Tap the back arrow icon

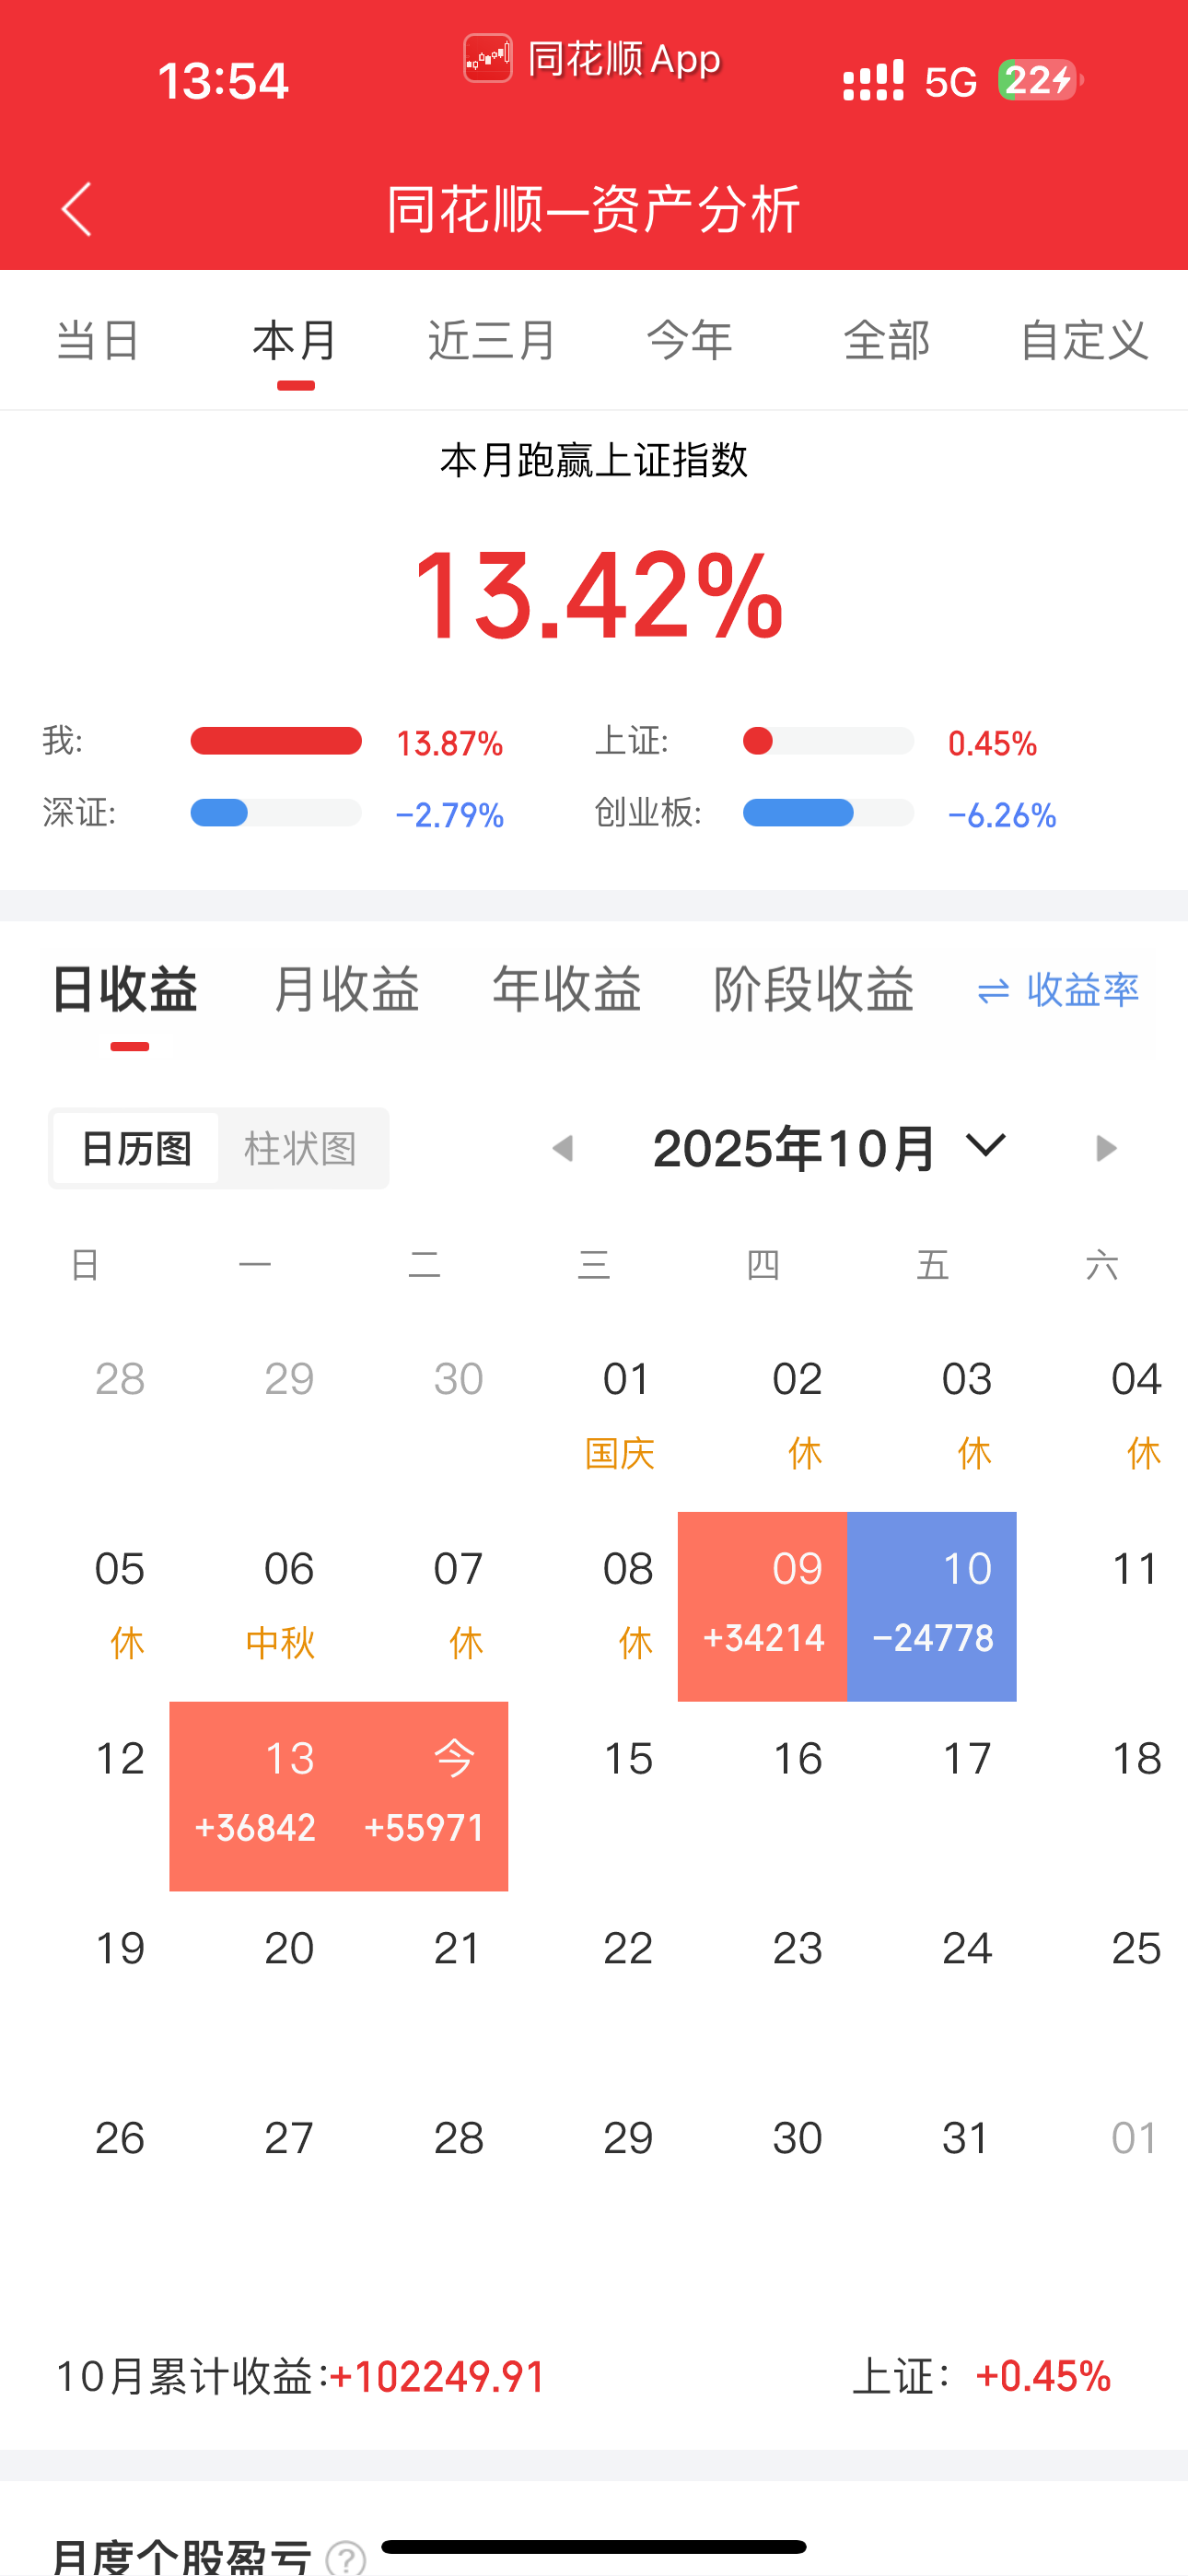[77, 209]
